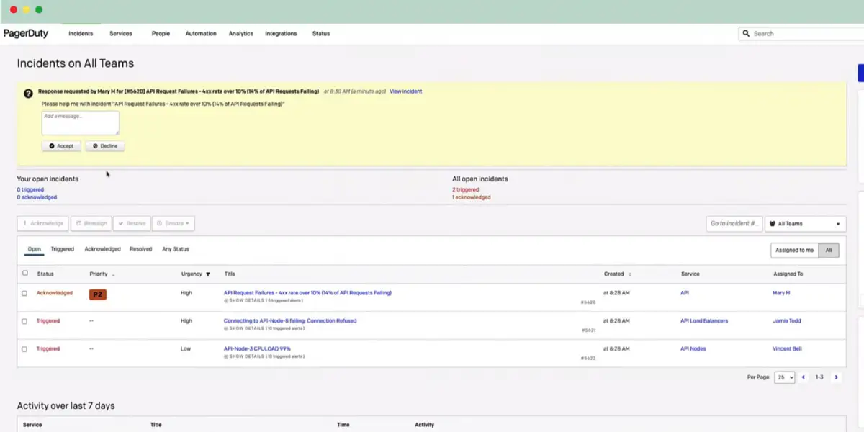Click the Status column header
The width and height of the screenshot is (864, 432).
(45, 274)
